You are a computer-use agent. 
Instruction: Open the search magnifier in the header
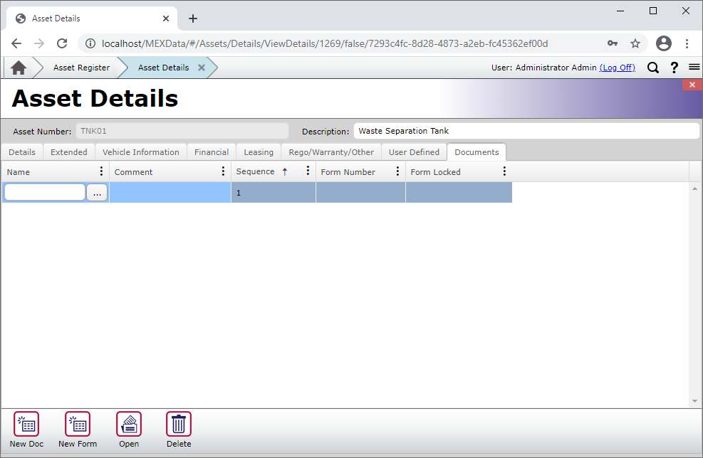tap(653, 68)
